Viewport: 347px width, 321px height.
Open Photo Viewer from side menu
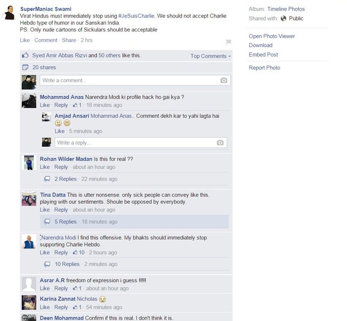point(272,36)
